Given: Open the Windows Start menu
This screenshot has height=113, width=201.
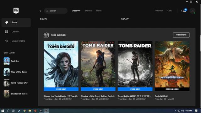Looking at the screenshot, I should [3, 111].
